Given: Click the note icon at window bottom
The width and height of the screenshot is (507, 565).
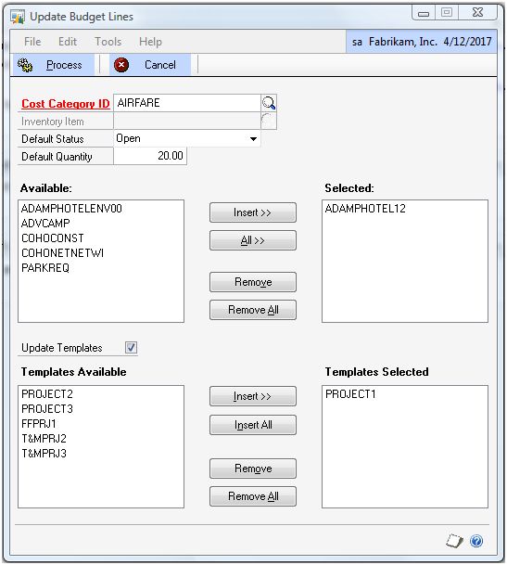Looking at the screenshot, I should pos(454,541).
